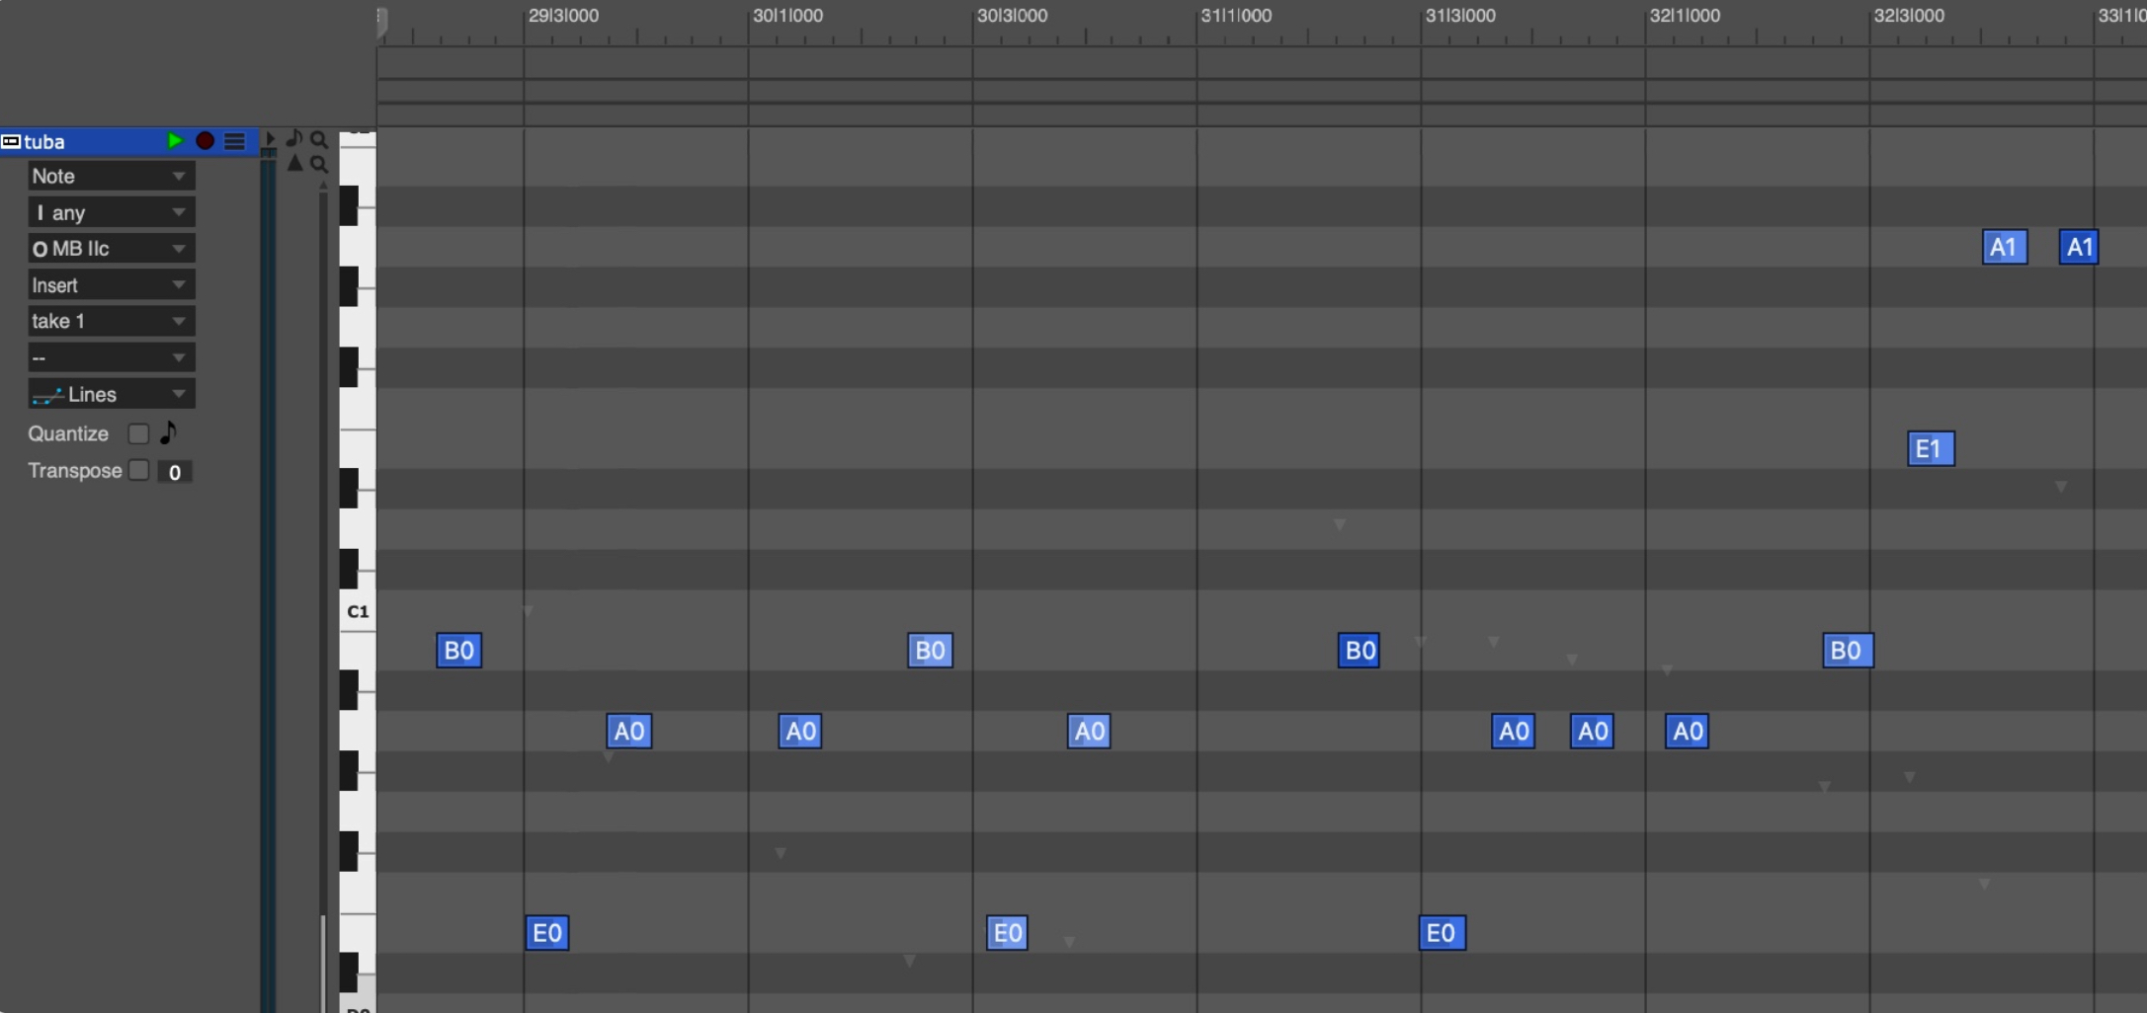Viewport: 2147px width, 1013px height.
Task: Click the green play-enable button on tuba track
Action: pos(175,141)
